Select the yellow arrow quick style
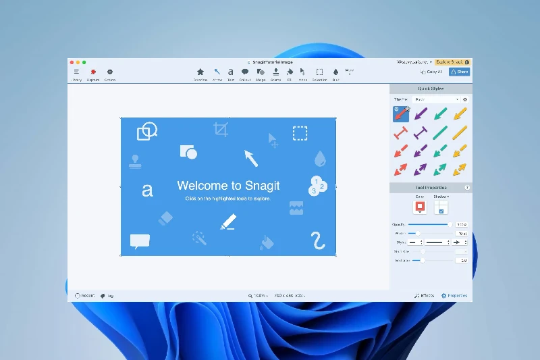Screen dimensions: 540x360 pos(460,113)
